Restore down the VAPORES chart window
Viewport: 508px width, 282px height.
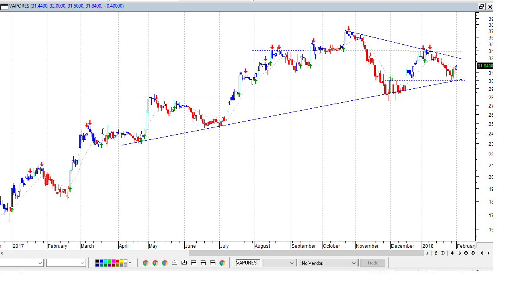pyautogui.click(x=481, y=7)
